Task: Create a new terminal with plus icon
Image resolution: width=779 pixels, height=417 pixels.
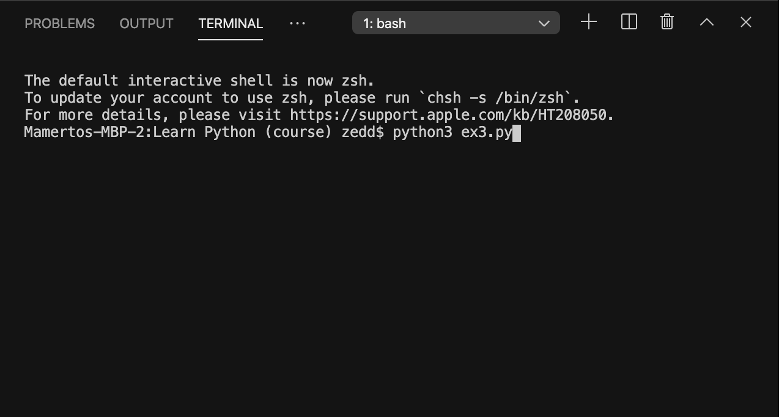Action: point(588,23)
